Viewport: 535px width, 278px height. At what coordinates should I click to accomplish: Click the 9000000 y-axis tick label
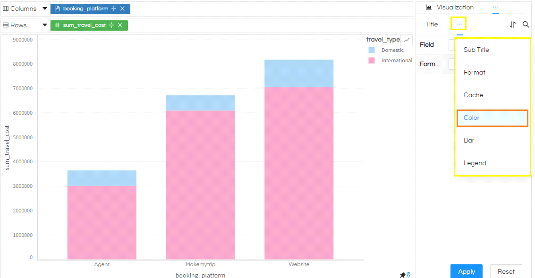[x=23, y=40]
